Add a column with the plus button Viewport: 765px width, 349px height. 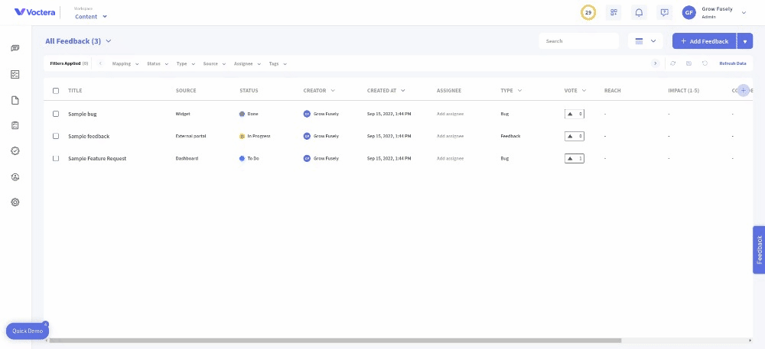coord(743,91)
